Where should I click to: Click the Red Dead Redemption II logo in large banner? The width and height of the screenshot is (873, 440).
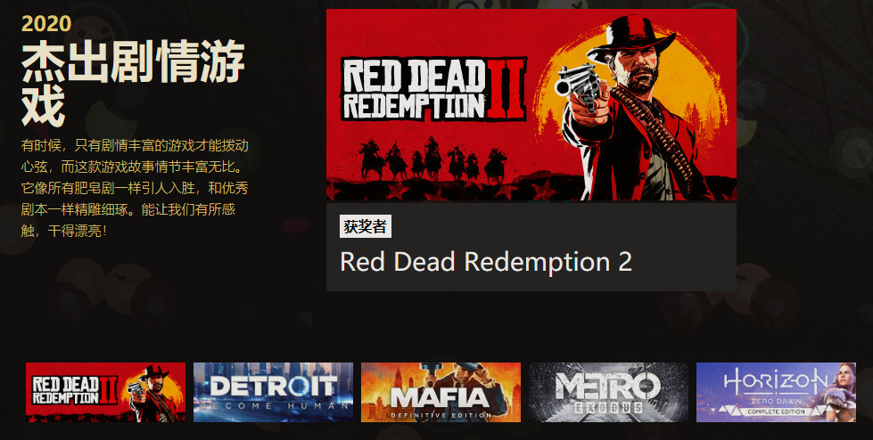click(x=433, y=90)
